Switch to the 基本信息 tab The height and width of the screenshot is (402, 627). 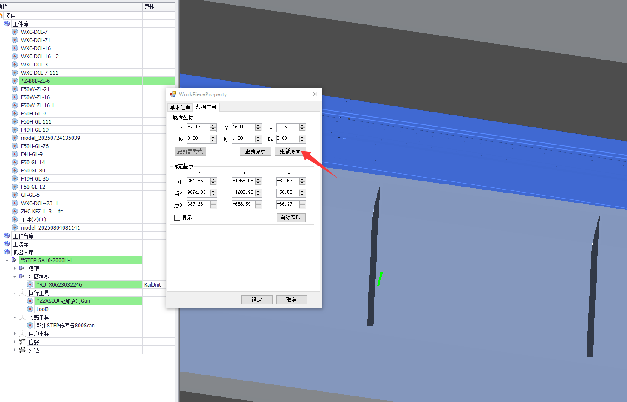[x=180, y=107]
